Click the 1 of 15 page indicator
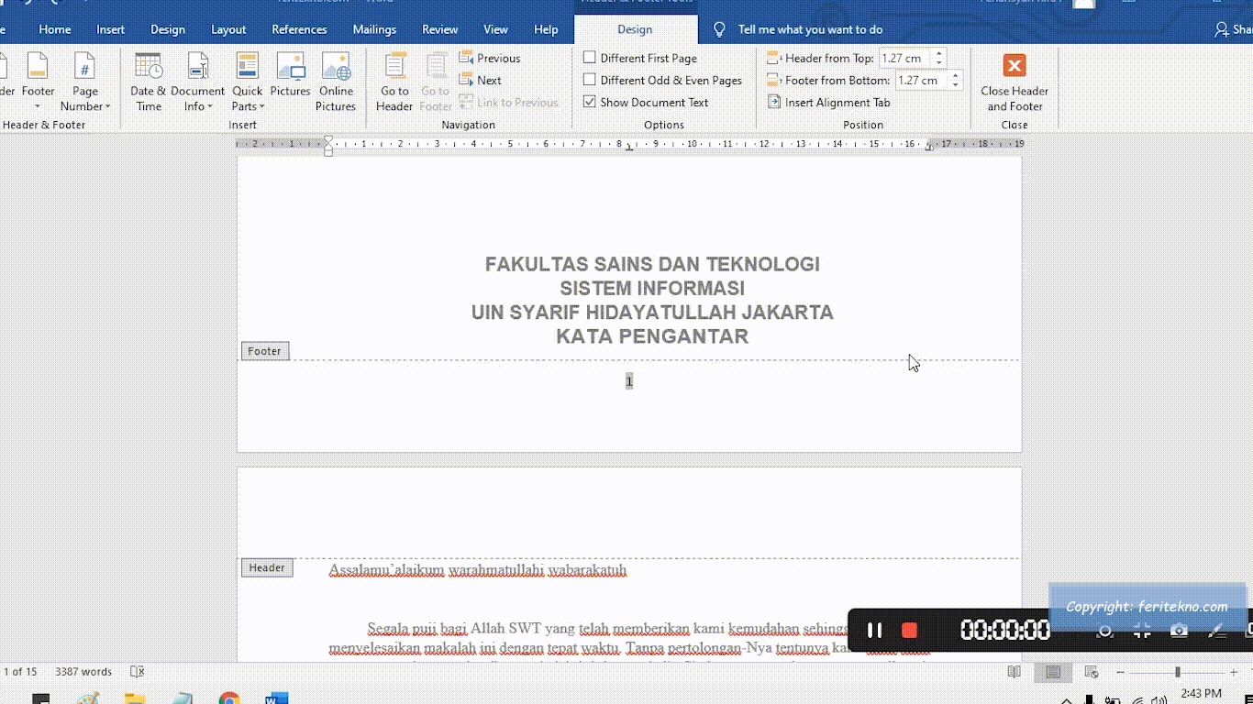This screenshot has width=1253, height=704. [19, 672]
